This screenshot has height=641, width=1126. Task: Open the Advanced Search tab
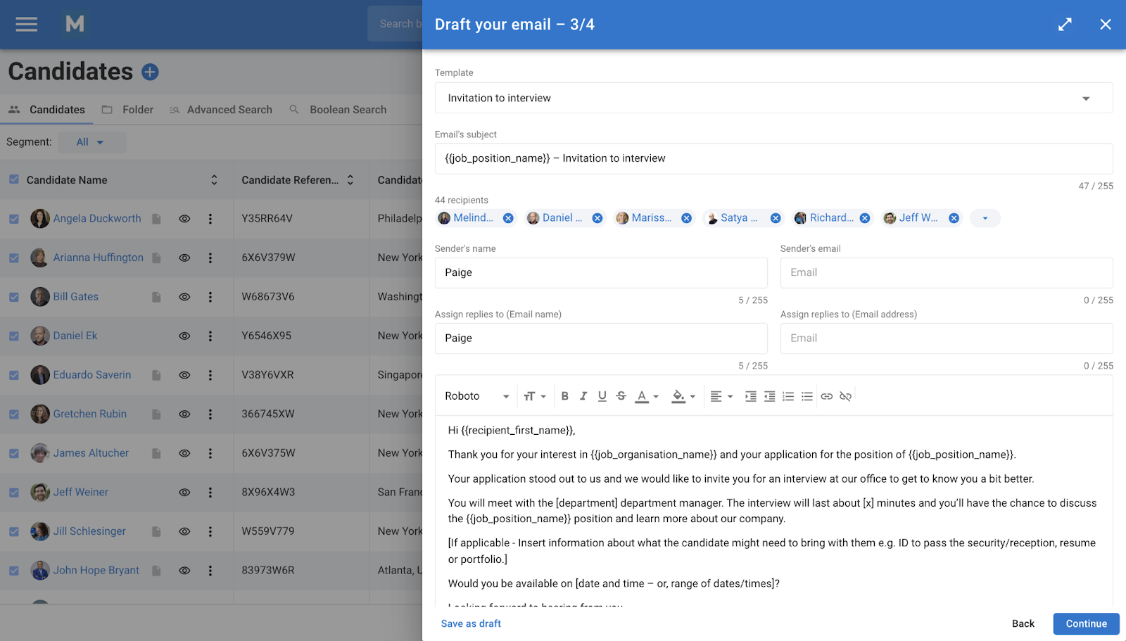coord(229,109)
